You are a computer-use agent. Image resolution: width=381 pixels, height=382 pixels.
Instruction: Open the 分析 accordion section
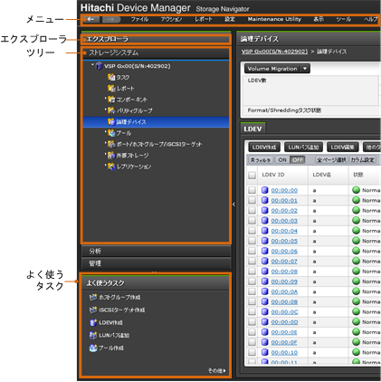(156, 251)
